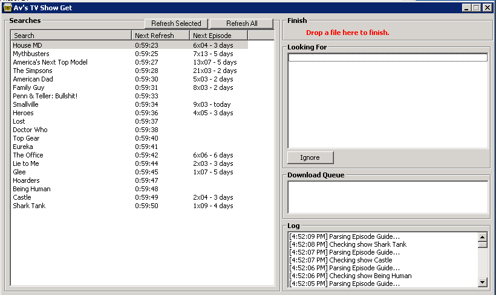Select the Shark Tank row
Image resolution: width=496 pixels, height=295 pixels.
(x=129, y=206)
